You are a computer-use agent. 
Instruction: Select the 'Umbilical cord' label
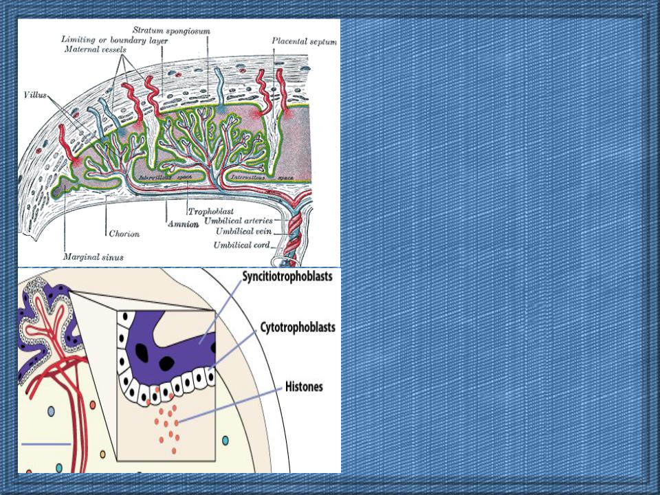[x=241, y=245]
